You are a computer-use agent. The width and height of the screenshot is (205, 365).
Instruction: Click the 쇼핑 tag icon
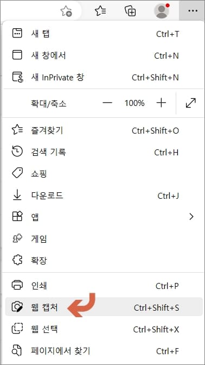tap(17, 174)
